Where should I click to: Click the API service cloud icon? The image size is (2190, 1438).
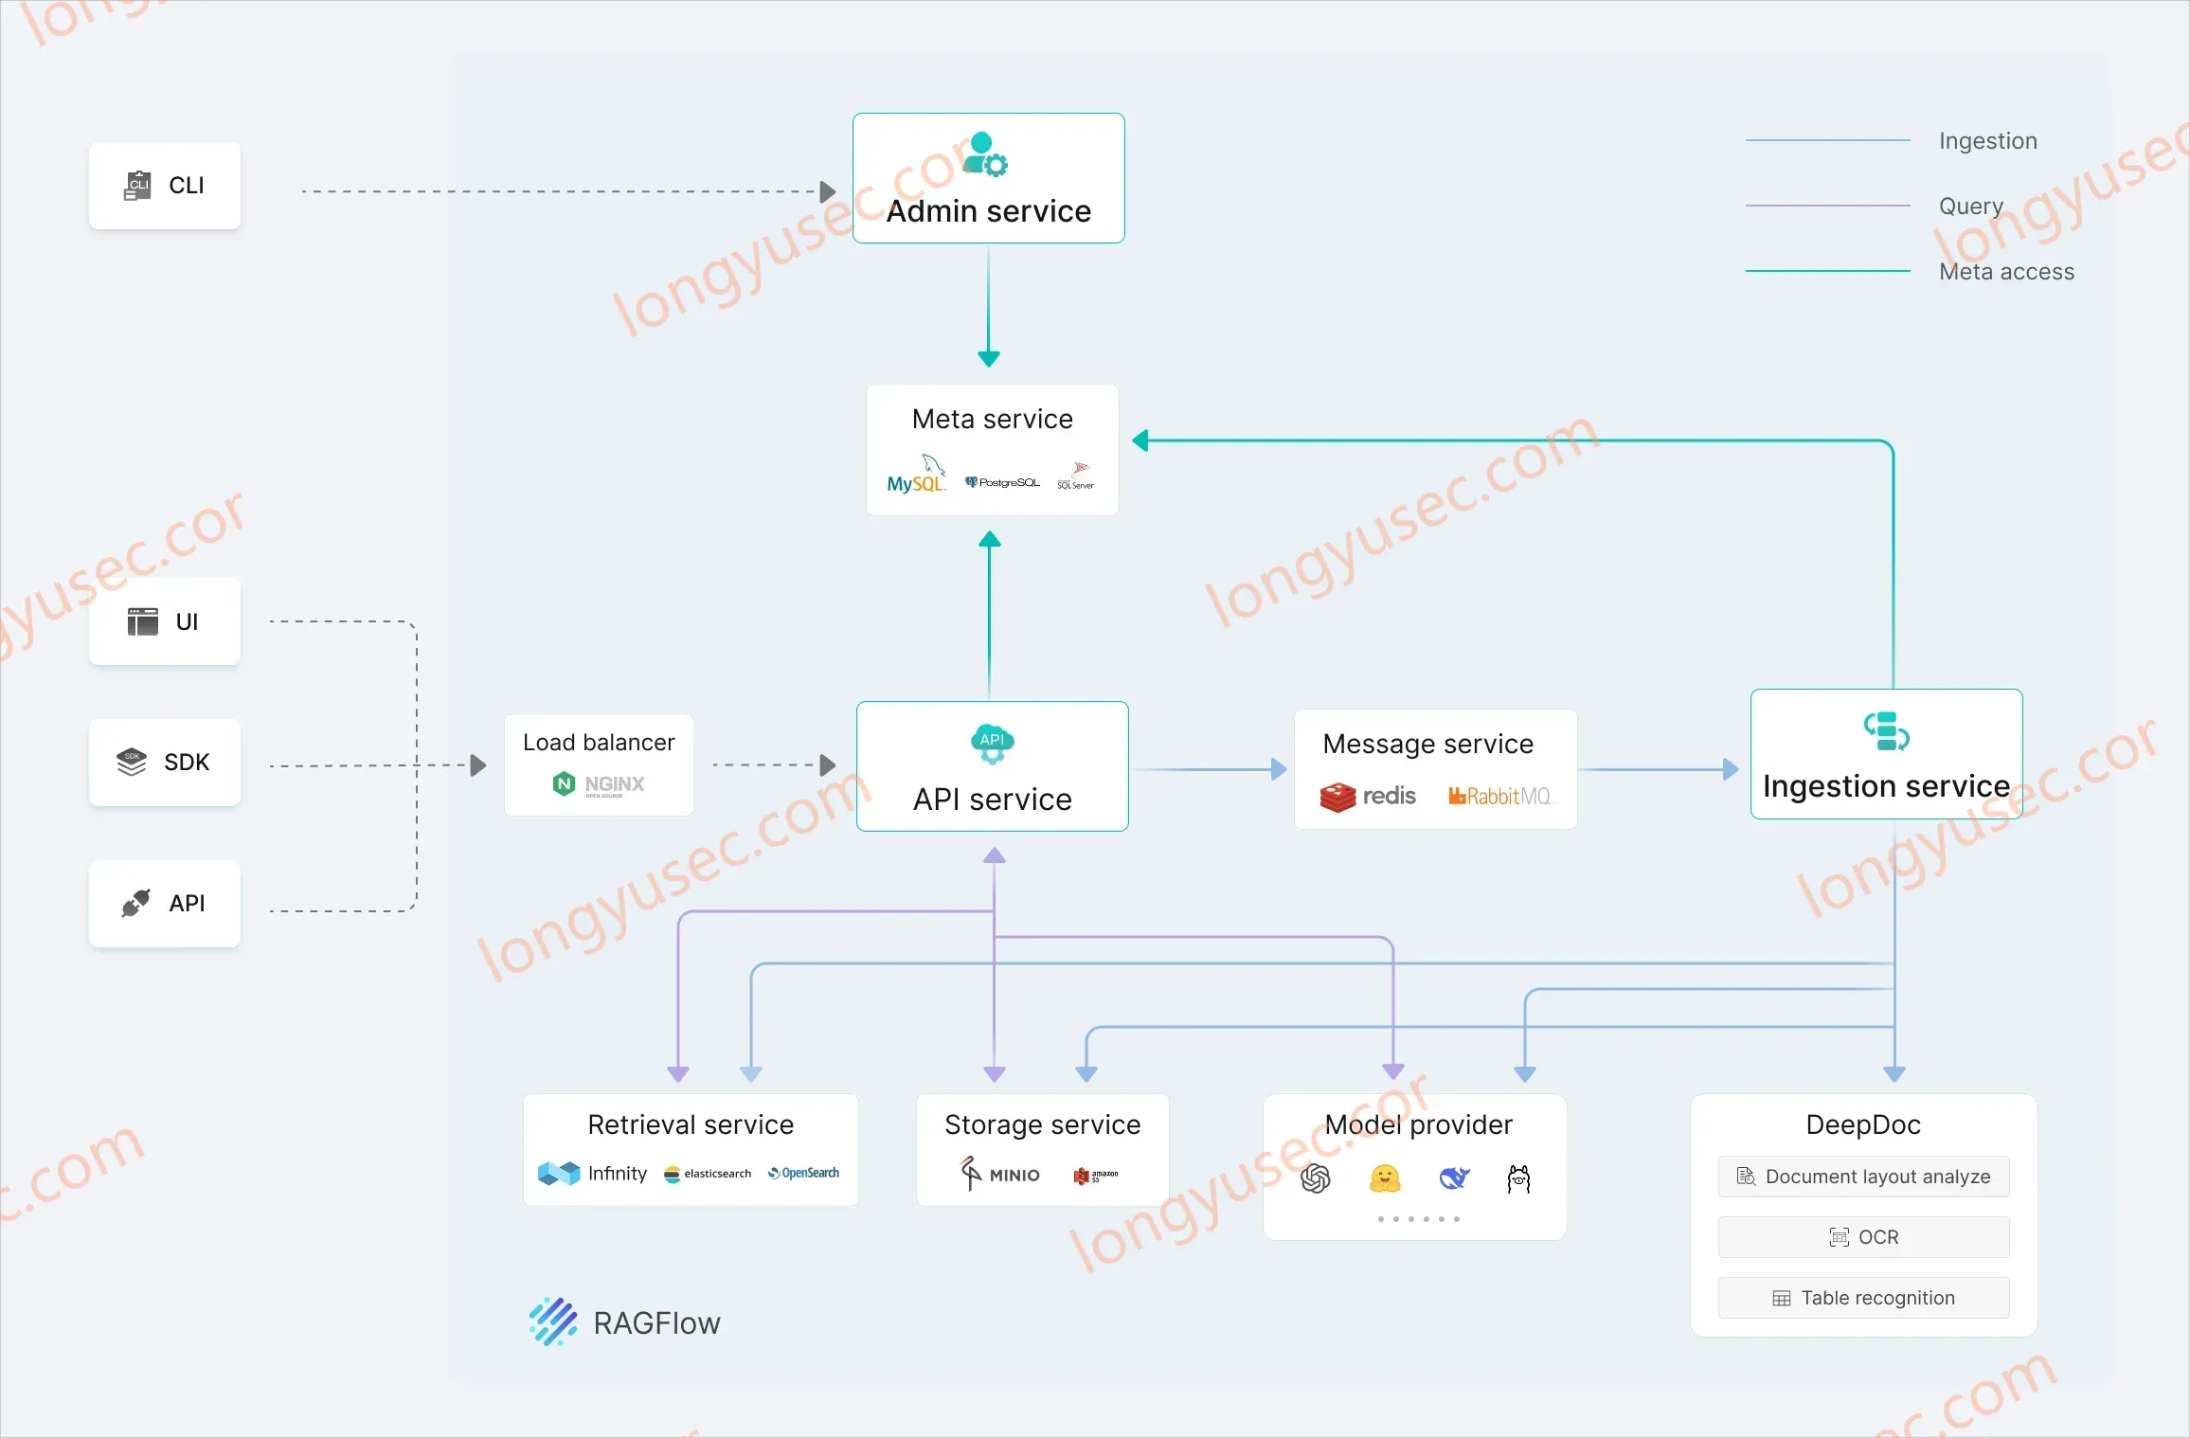click(992, 743)
